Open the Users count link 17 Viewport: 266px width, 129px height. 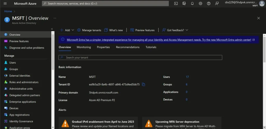pos(187,77)
